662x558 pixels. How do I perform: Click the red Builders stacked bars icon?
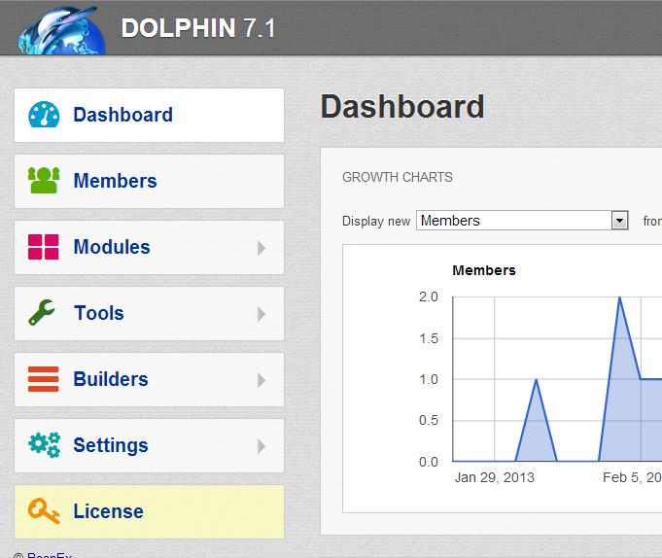click(44, 379)
